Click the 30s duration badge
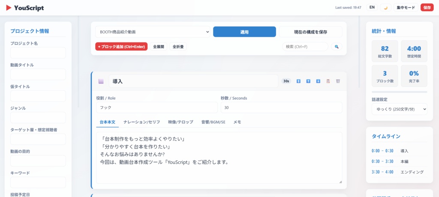This screenshot has width=439, height=197. (286, 81)
